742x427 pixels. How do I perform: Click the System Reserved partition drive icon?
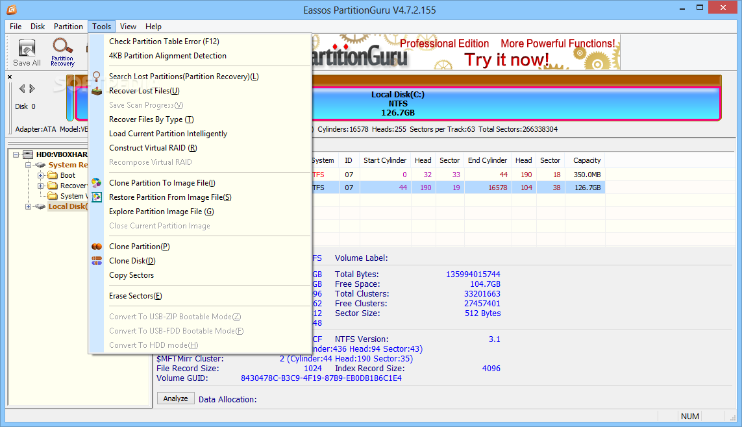click(40, 165)
